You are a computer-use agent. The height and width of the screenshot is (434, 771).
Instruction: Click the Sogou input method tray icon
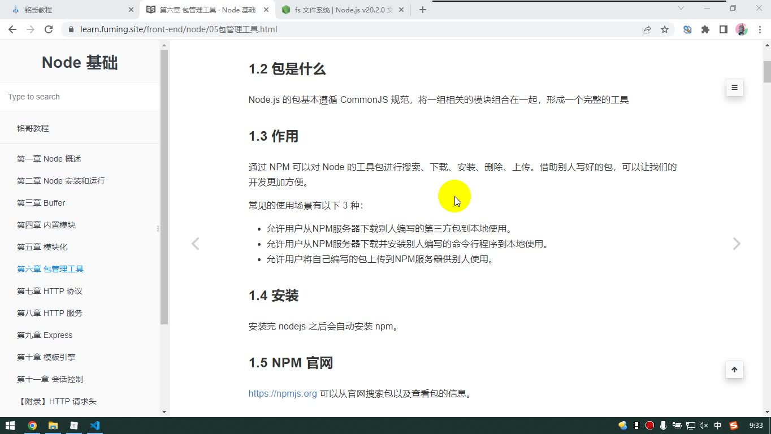point(734,426)
